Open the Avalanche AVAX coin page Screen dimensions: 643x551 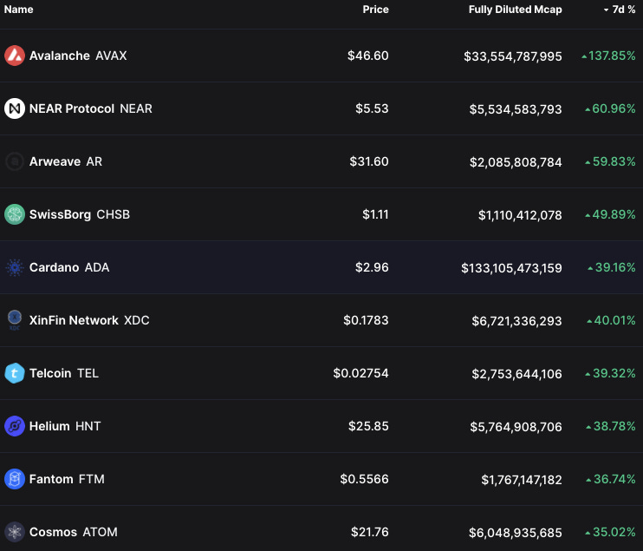point(78,56)
